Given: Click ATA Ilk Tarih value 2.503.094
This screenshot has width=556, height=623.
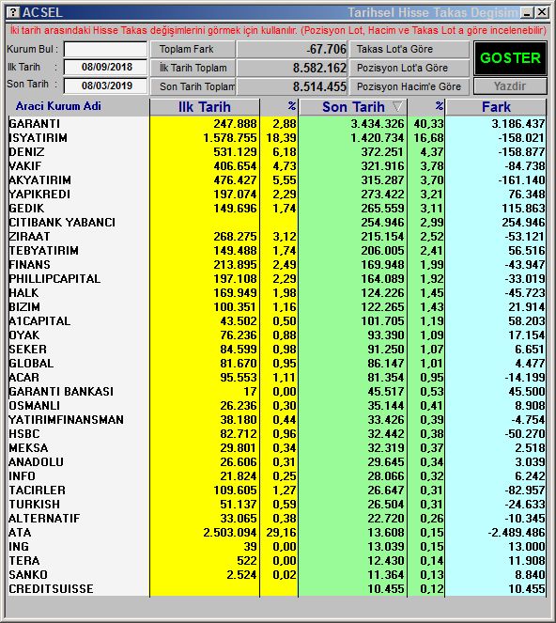Looking at the screenshot, I should coord(230,533).
